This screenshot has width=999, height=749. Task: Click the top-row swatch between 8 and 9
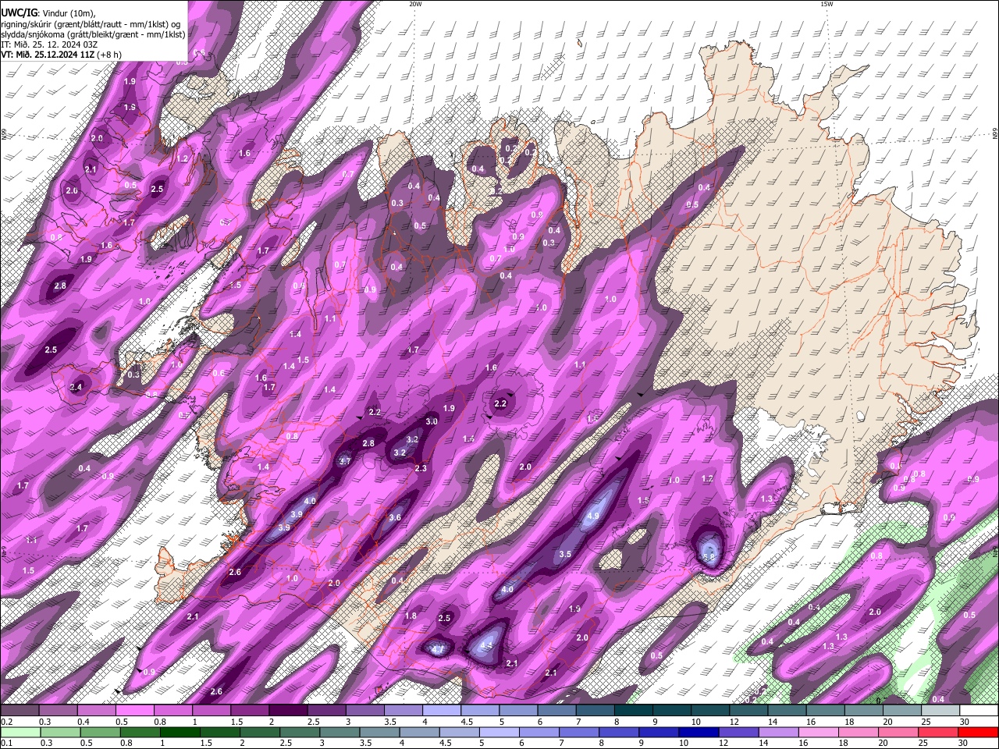(634, 711)
